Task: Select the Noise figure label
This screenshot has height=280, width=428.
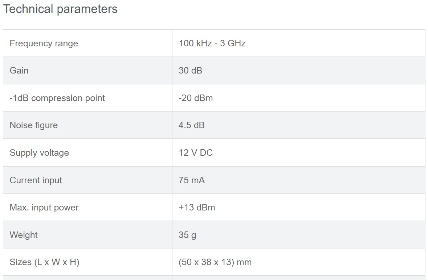Action: tap(33, 125)
